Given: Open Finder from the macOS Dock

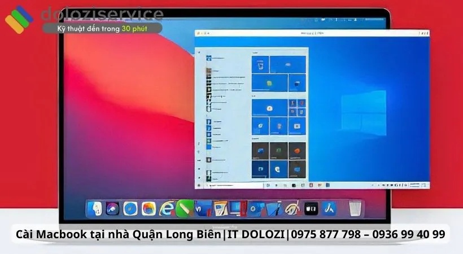Looking at the screenshot, I should (x=95, y=209).
